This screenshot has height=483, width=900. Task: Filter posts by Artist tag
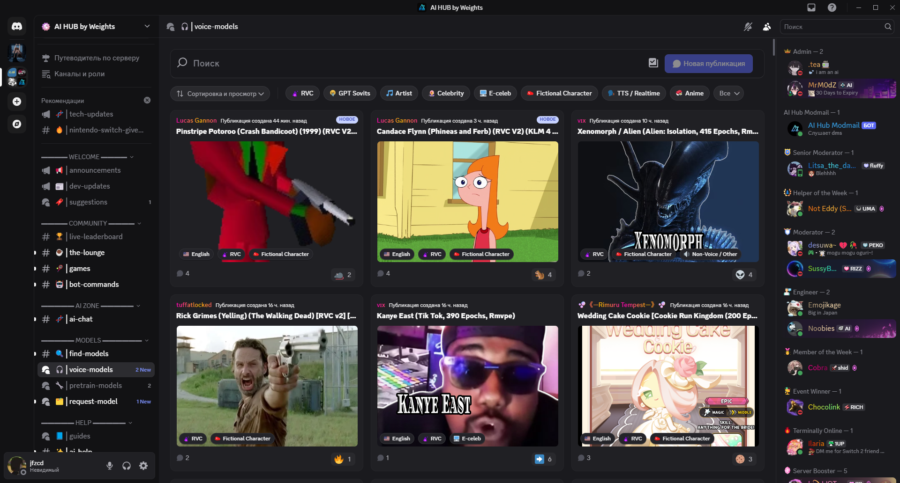(x=399, y=93)
